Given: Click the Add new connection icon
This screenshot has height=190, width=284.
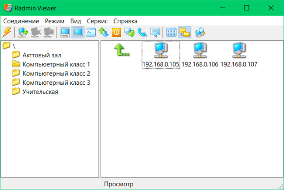Looking at the screenshot, I should click(x=23, y=33).
